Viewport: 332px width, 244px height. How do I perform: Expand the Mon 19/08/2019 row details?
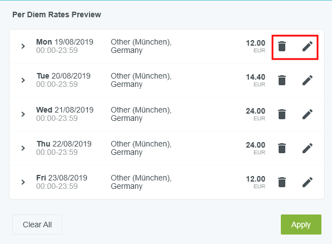pyautogui.click(x=23, y=46)
